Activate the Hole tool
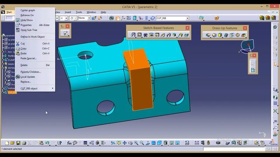This screenshot has width=280, height=157. point(157,35)
